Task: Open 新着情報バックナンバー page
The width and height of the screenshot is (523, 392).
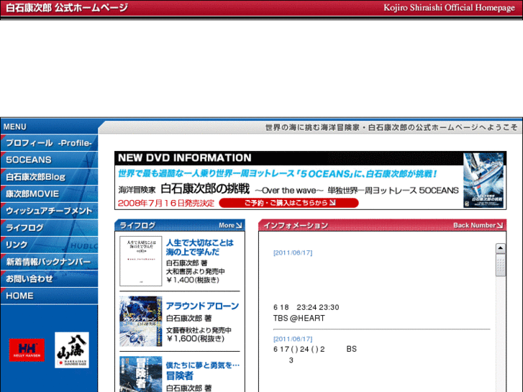Action: coord(49,262)
